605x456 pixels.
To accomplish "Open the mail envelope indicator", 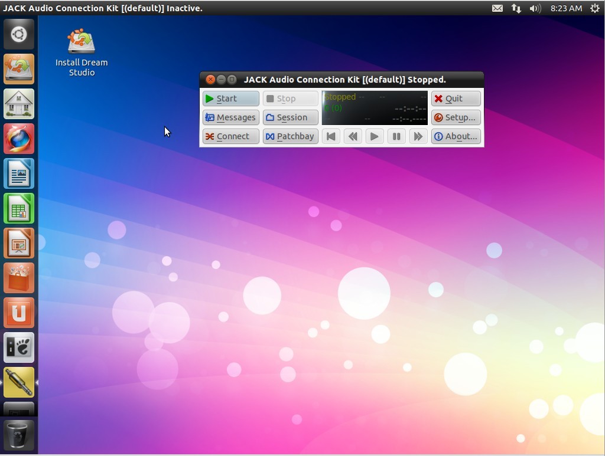I will [x=497, y=8].
